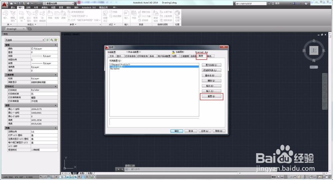Switch to the Autodesk 360 ribbon tab

click(89, 7)
